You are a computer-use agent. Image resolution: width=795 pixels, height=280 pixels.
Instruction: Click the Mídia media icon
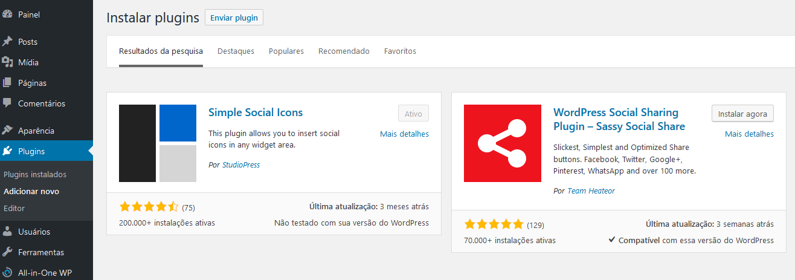7,62
